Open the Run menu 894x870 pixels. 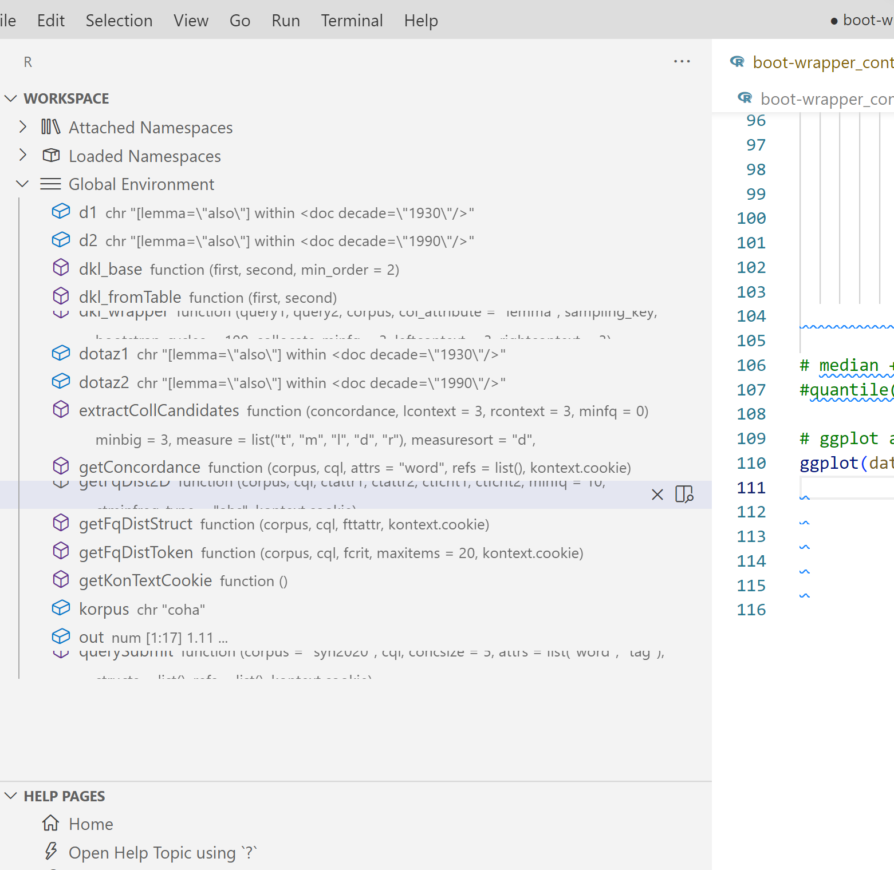[x=285, y=20]
